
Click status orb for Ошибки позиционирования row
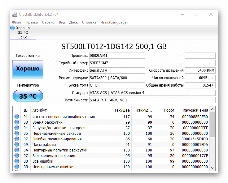(x=17, y=139)
